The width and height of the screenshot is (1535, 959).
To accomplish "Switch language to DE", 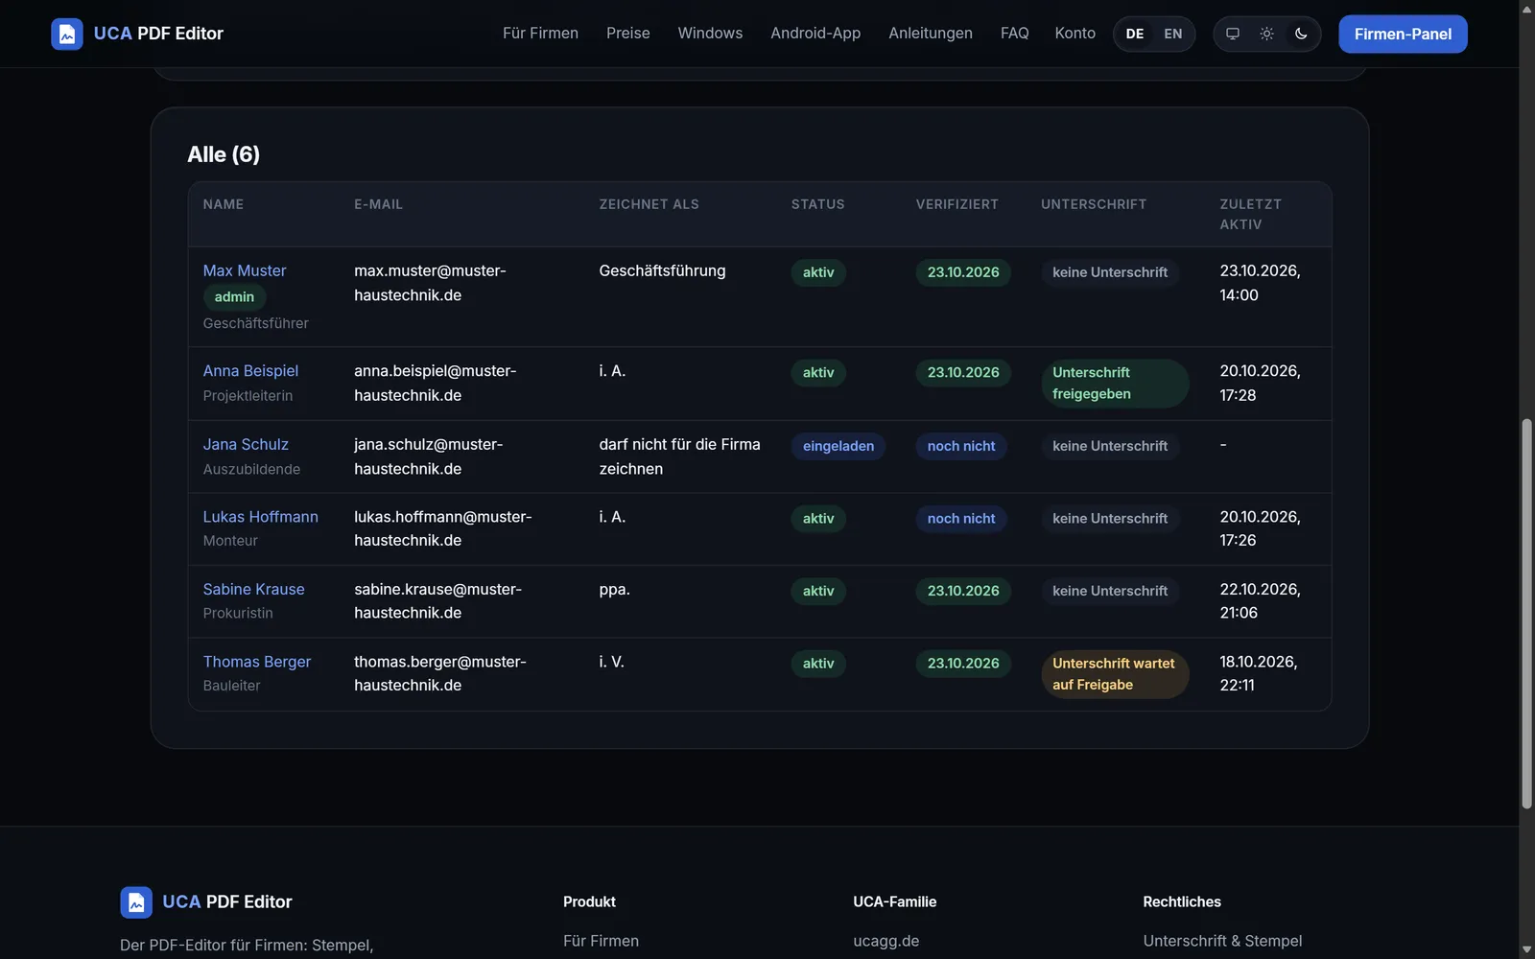I will click(x=1135, y=34).
